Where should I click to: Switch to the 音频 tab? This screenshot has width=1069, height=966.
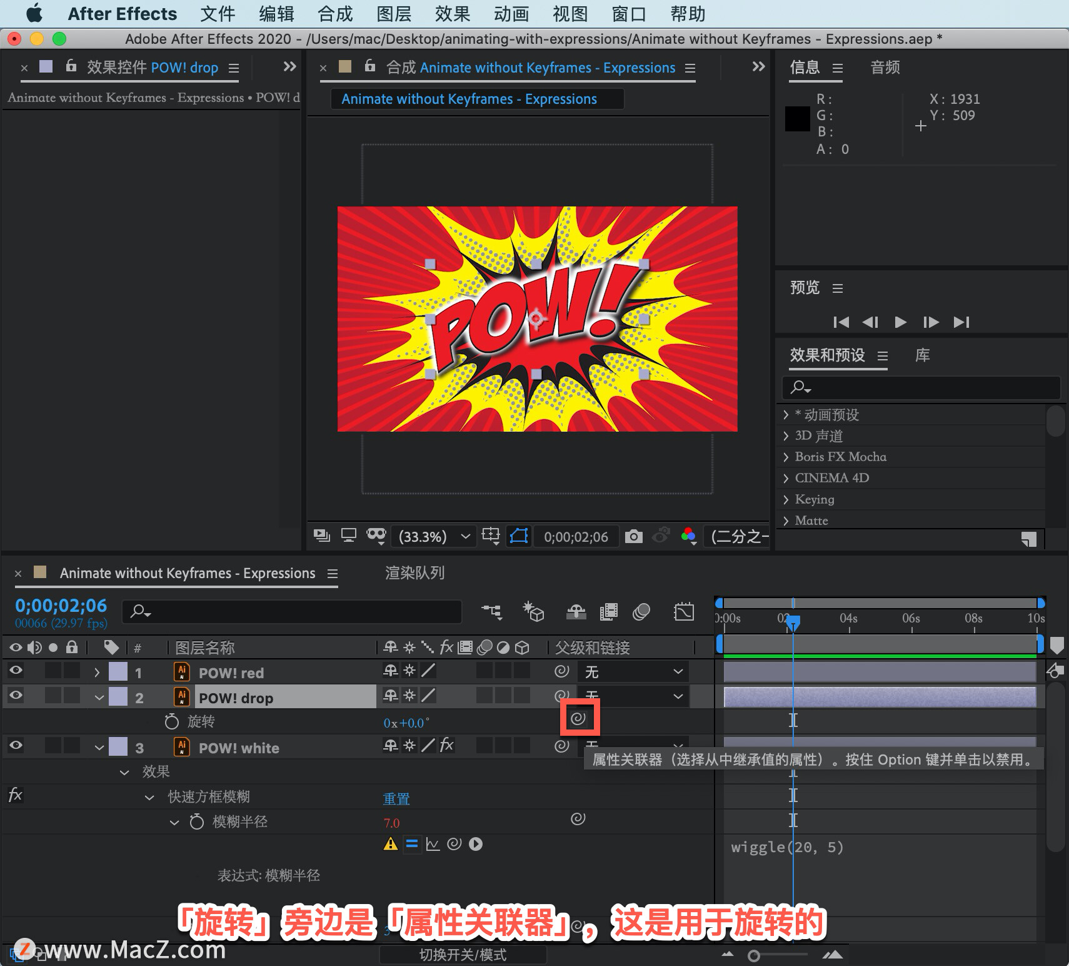pyautogui.click(x=885, y=68)
